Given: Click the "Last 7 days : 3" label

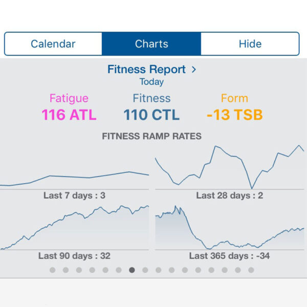Looking at the screenshot, I should [75, 195].
